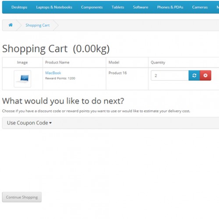
Task: Open the Cameras category
Action: click(x=200, y=7)
